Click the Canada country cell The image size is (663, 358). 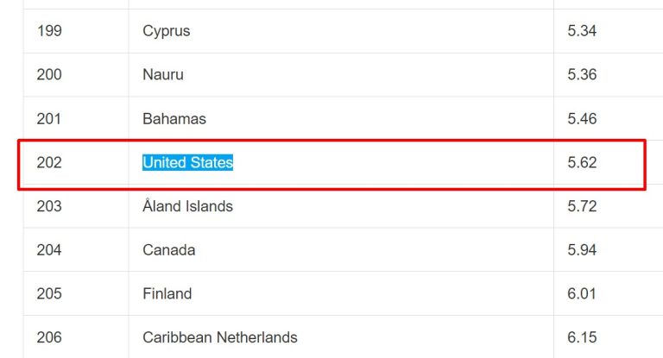(x=168, y=250)
